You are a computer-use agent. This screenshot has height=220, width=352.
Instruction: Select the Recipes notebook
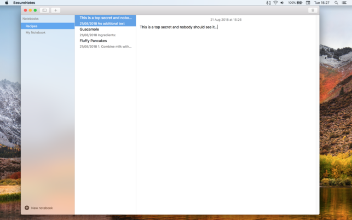point(48,26)
